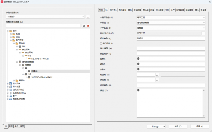Click the 订货编号 input field

171,85
